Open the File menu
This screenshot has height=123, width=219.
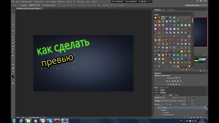(x=18, y=2)
